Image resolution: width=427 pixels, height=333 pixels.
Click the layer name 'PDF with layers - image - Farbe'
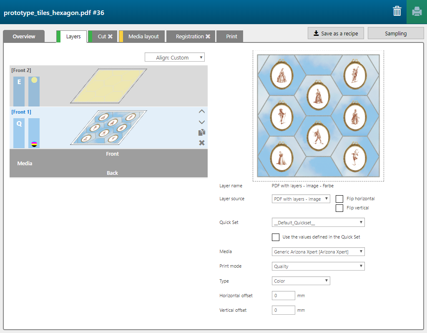pos(303,186)
